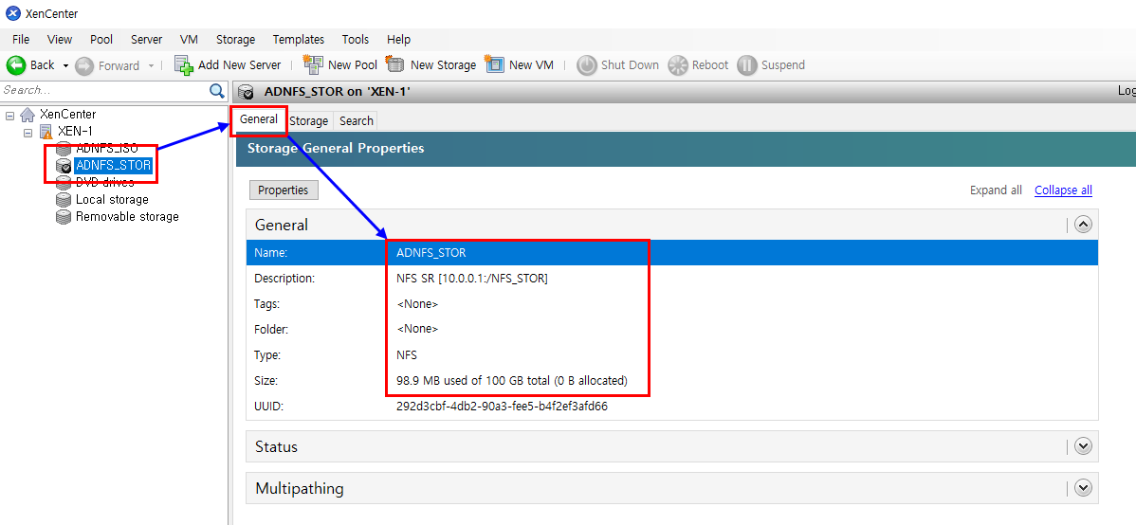
Task: Click the Local storage disk icon
Action: pos(64,199)
